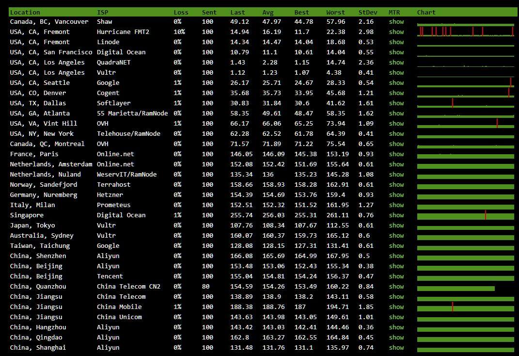Show MTR for Beijing Aliyun row
The height and width of the screenshot is (356, 519).
coord(396,266)
